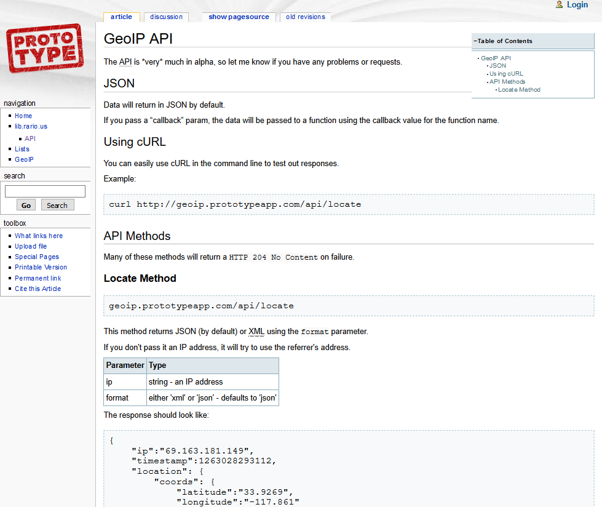
Task: Click the latitude line in JSON response
Action: pos(234,492)
